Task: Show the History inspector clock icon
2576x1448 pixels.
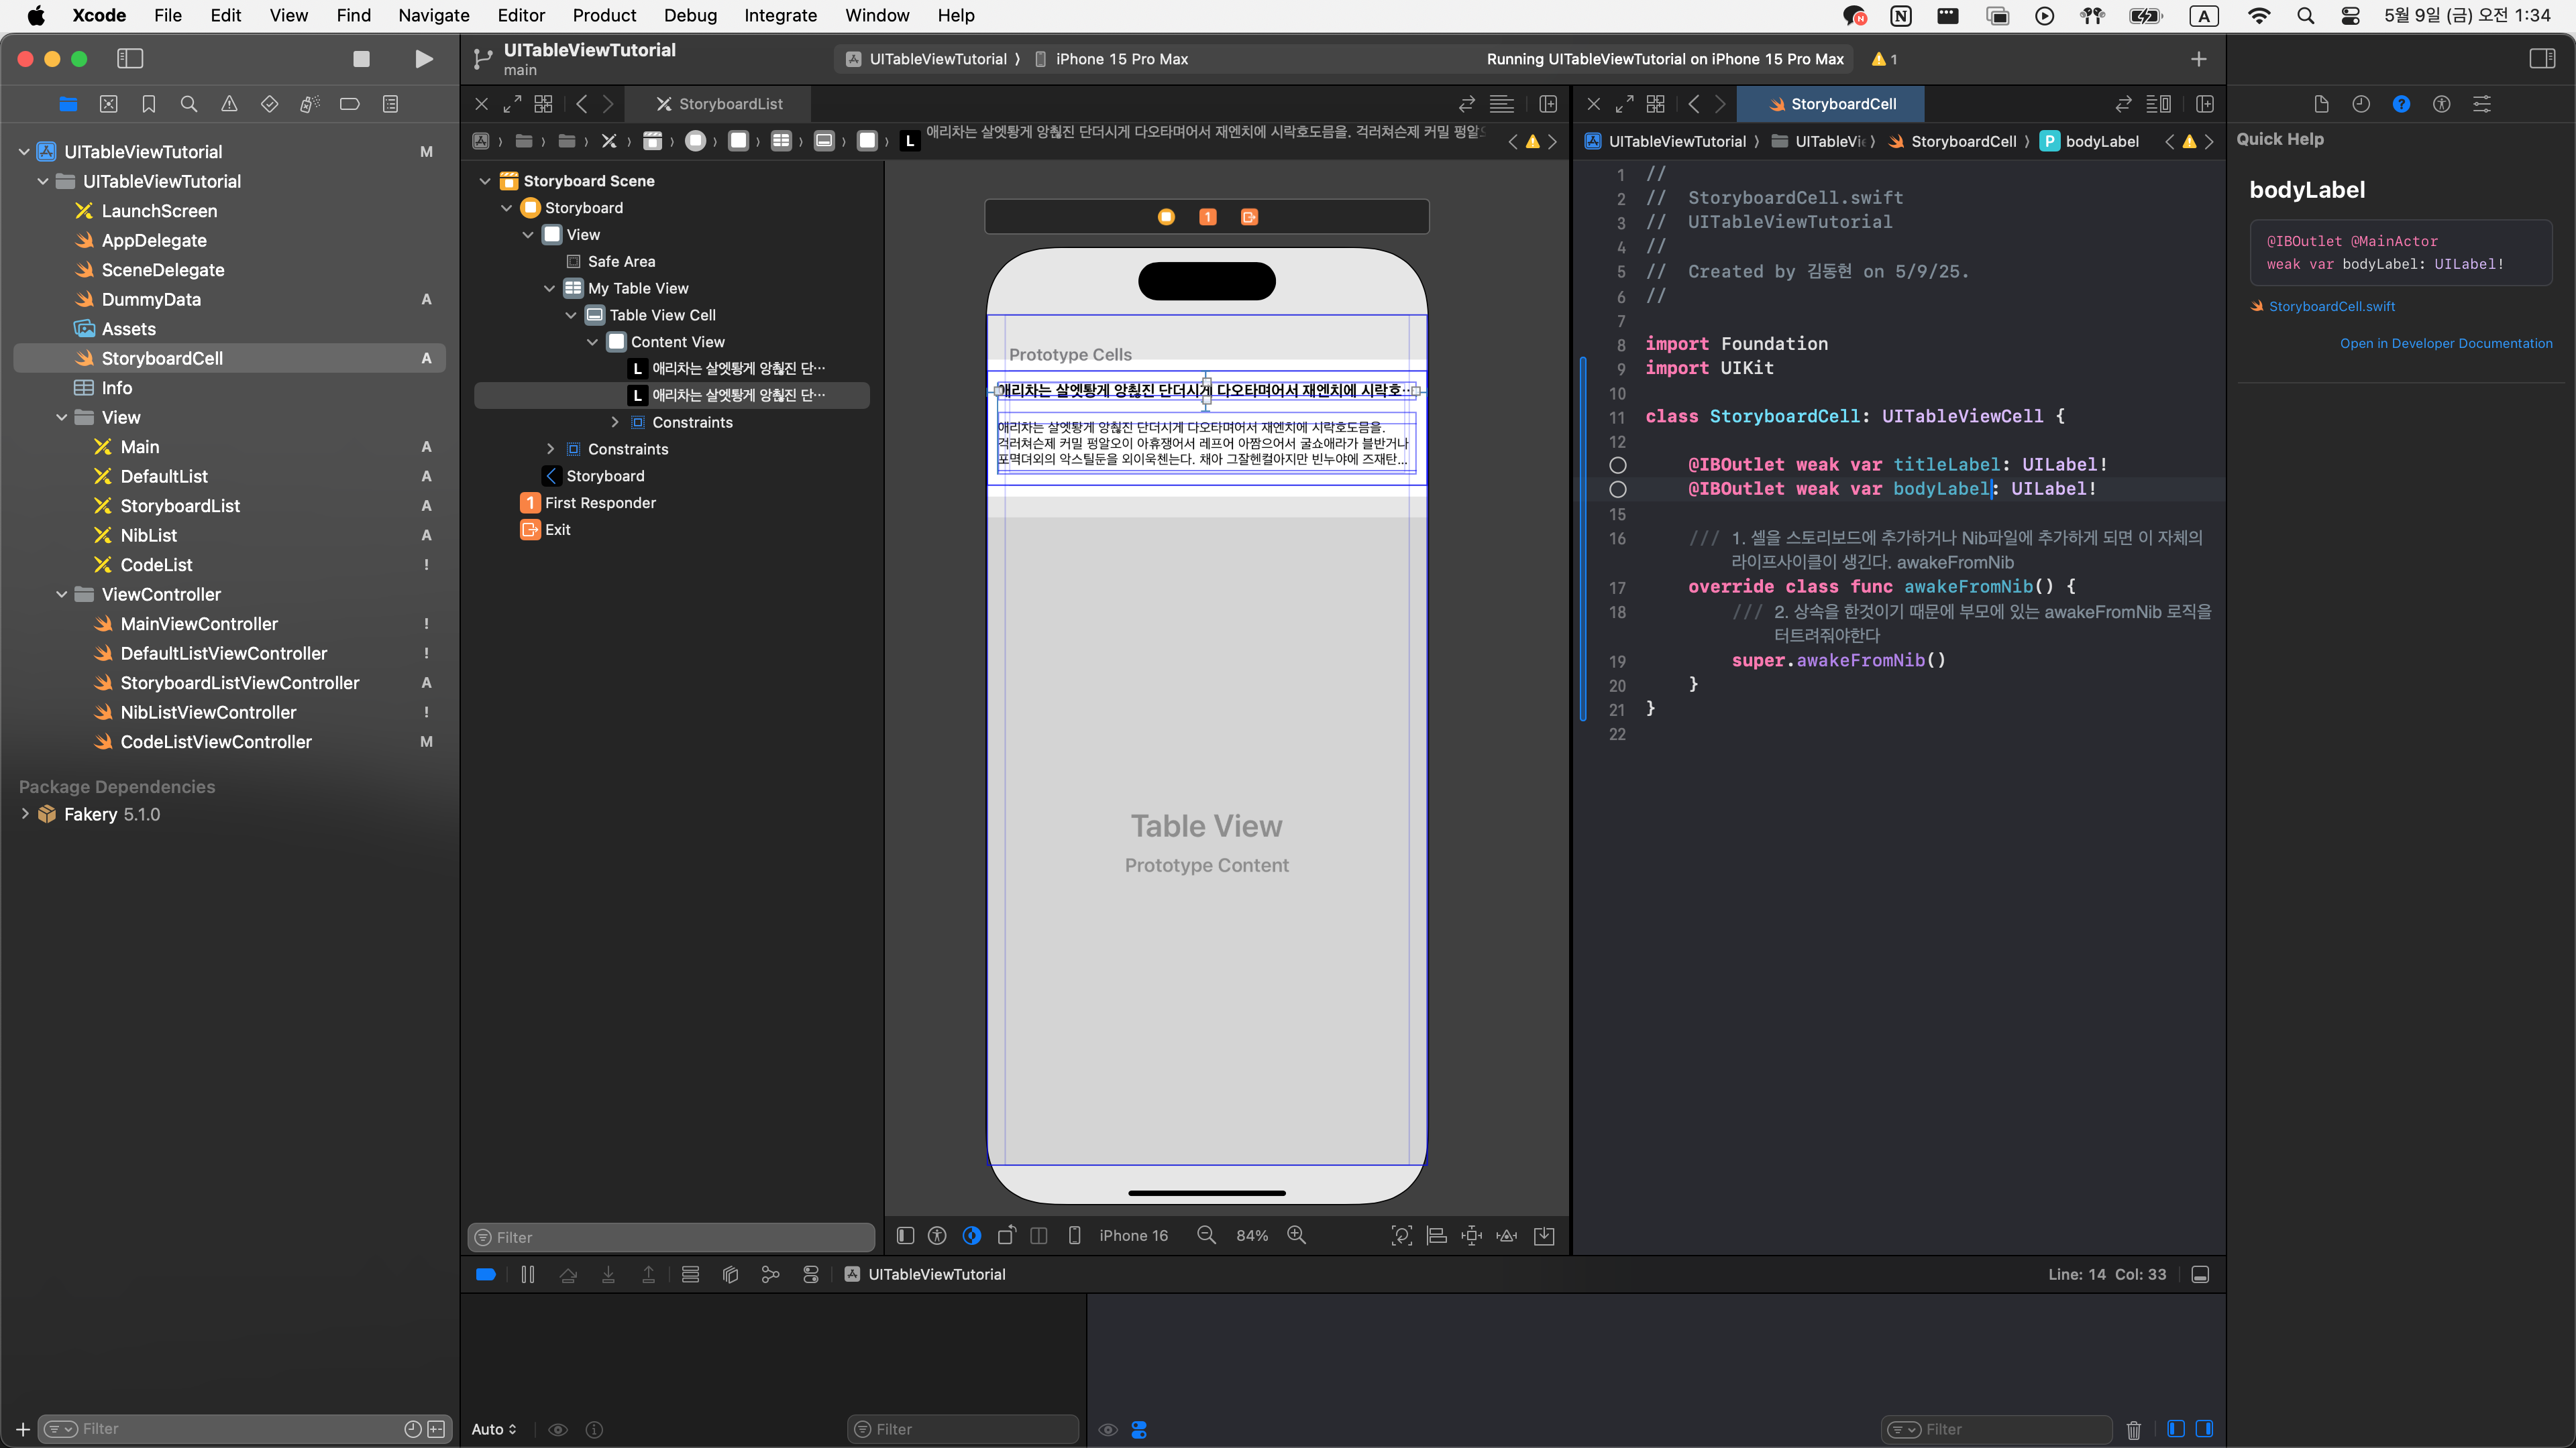Action: (2361, 104)
